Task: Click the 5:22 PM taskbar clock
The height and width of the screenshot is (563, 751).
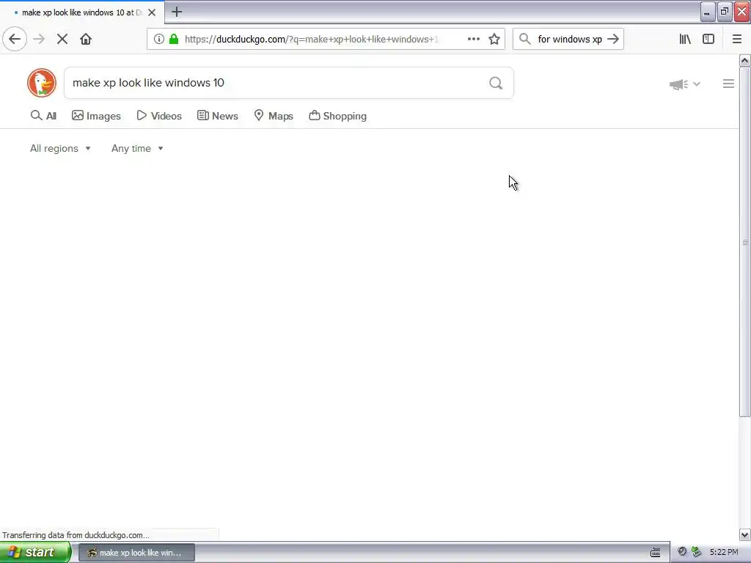Action: (724, 553)
